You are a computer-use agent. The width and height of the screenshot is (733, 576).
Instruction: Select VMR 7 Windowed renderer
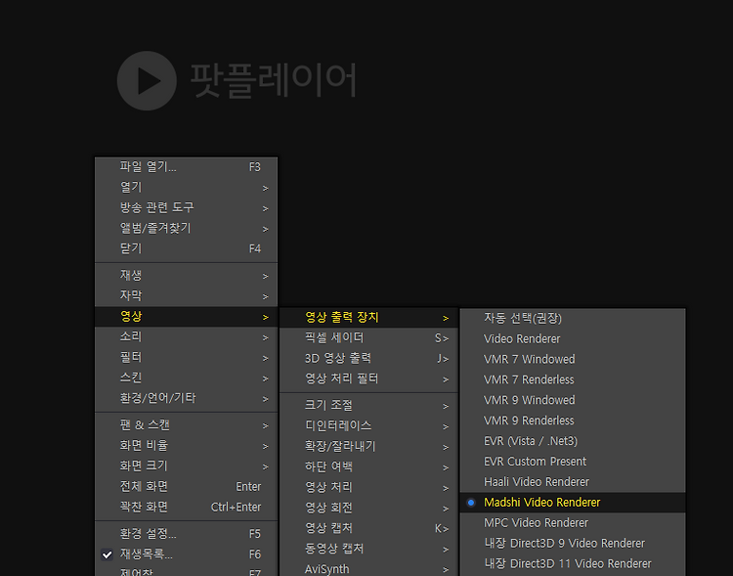click(x=573, y=360)
